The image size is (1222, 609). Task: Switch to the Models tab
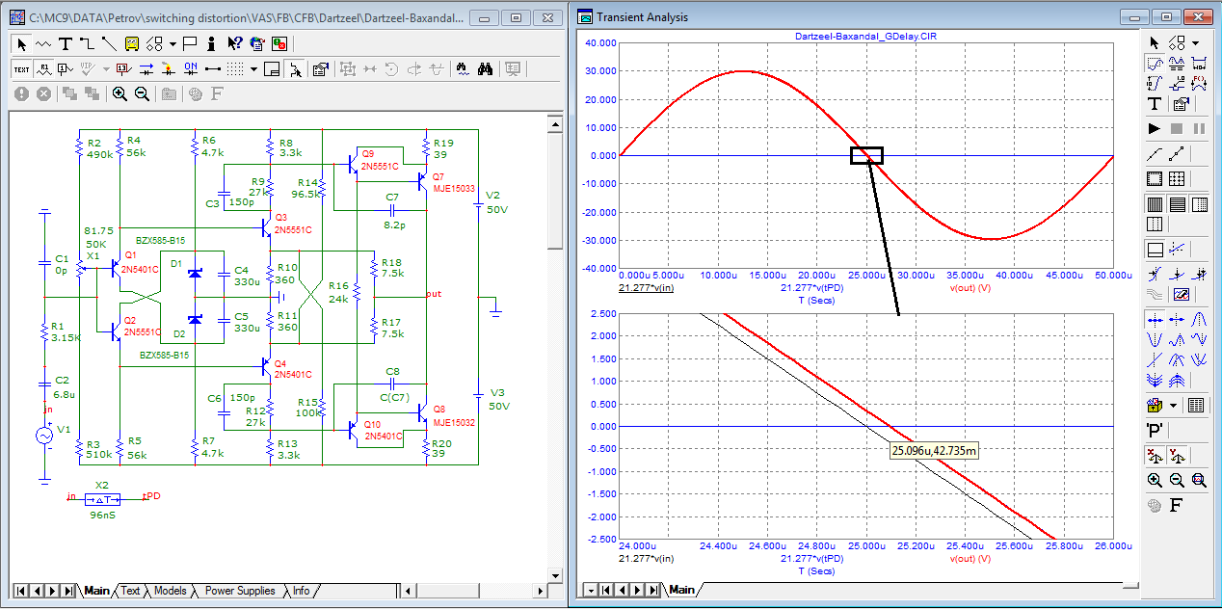[x=170, y=591]
